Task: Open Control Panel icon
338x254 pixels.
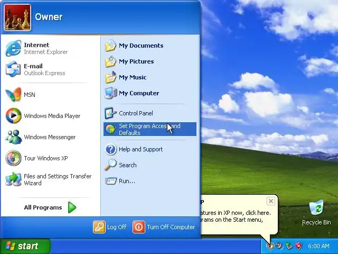Action: [x=110, y=113]
